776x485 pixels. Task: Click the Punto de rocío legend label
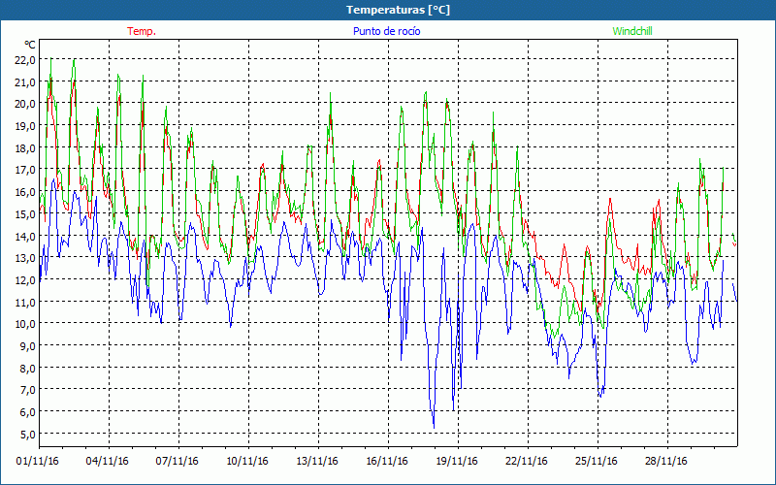386,31
